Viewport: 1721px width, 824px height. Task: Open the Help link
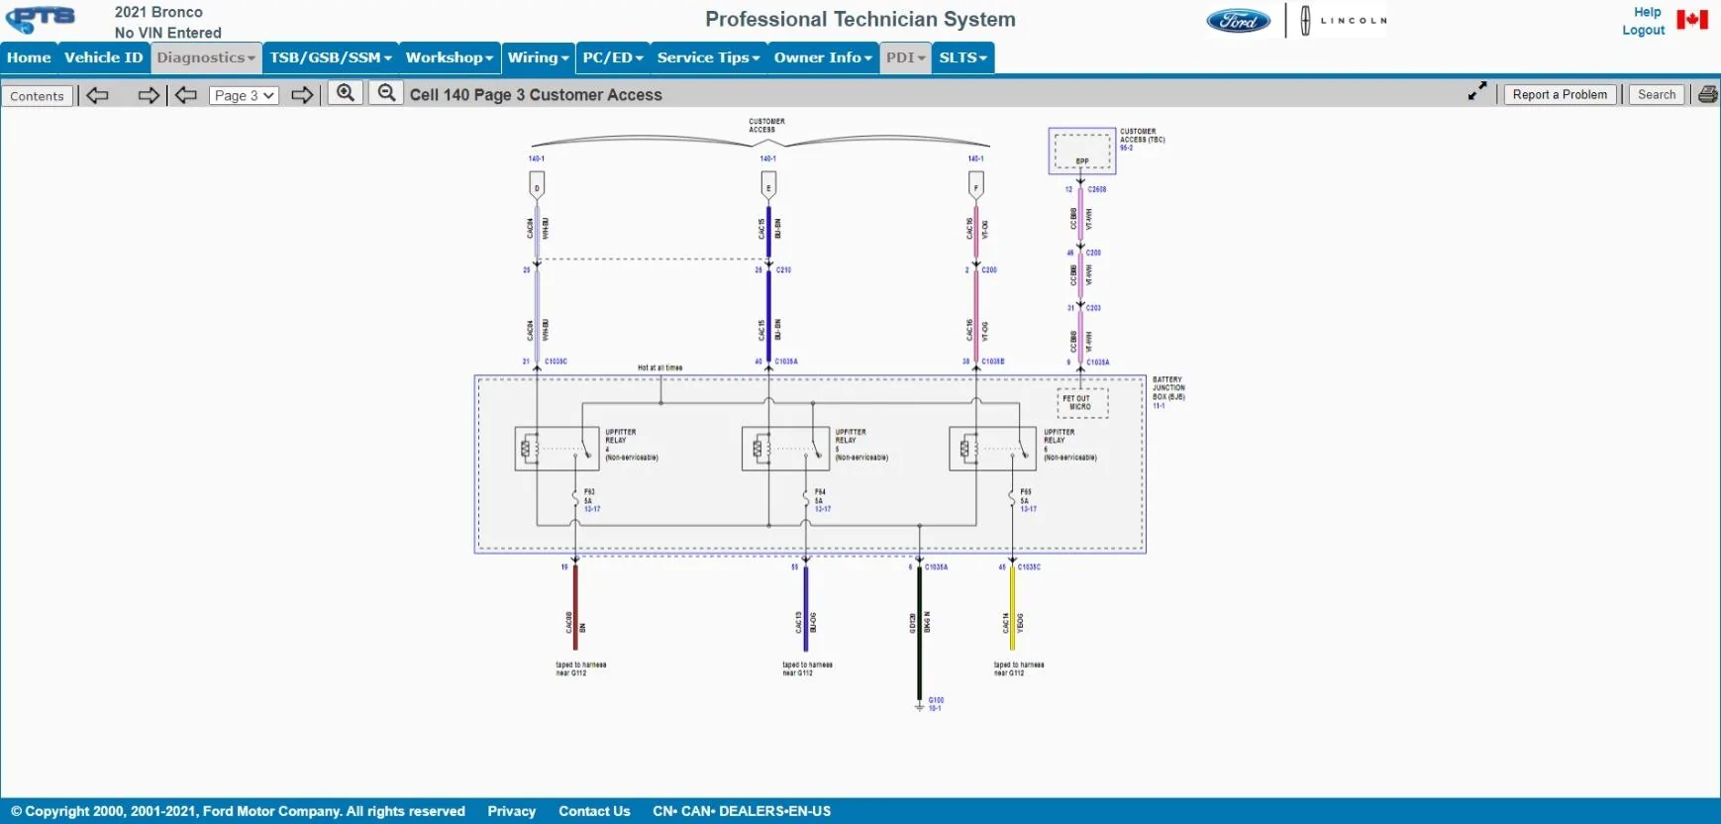pos(1648,12)
